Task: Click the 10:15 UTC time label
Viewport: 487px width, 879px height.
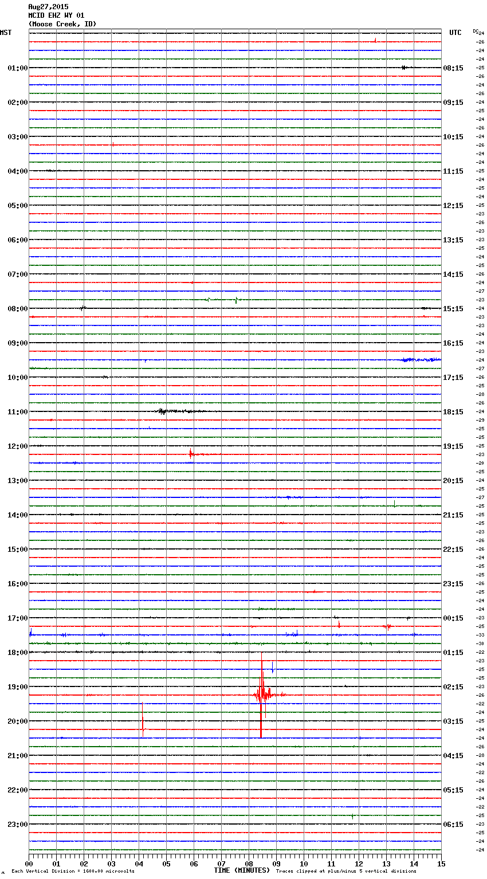Action: point(453,137)
